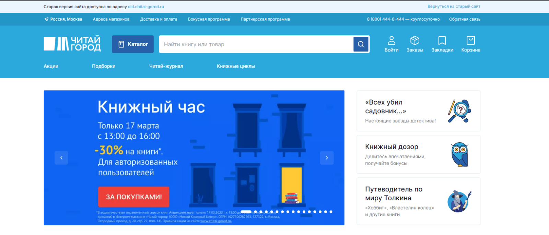Go to the Подборки section
The image size is (549, 235).
pyautogui.click(x=104, y=66)
